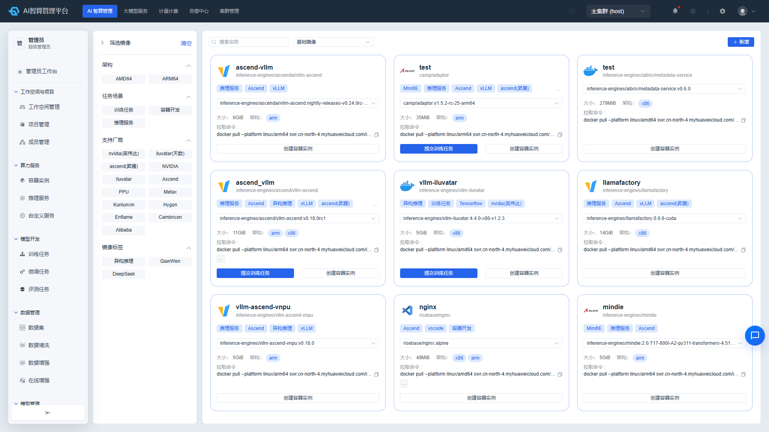Image resolution: width=769 pixels, height=432 pixels.
Task: Copy pull command for camp/adaptor test
Action: (560, 135)
